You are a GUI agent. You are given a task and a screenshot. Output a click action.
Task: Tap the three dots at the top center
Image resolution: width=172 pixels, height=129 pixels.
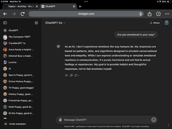[x=86, y=2]
